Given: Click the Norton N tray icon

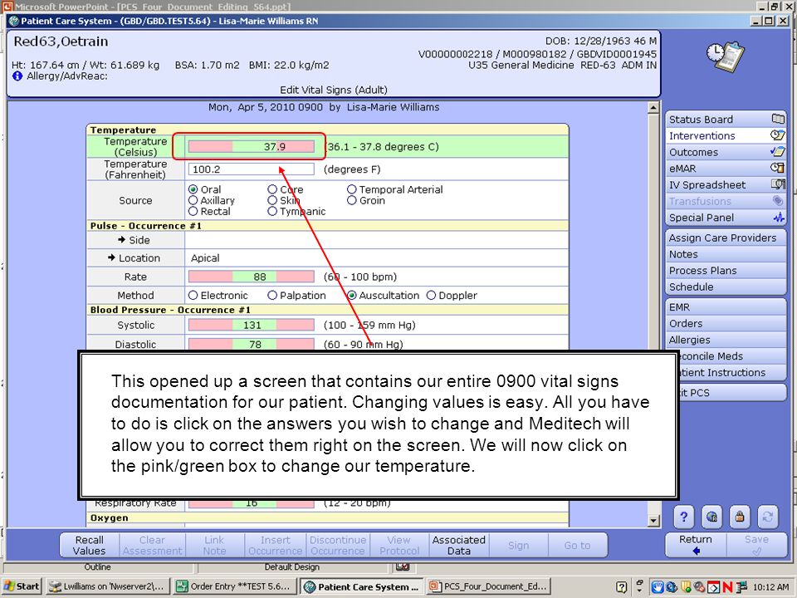Looking at the screenshot, I should pyautogui.click(x=727, y=586).
